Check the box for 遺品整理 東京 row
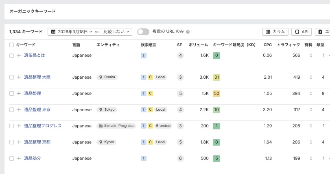 (11, 110)
